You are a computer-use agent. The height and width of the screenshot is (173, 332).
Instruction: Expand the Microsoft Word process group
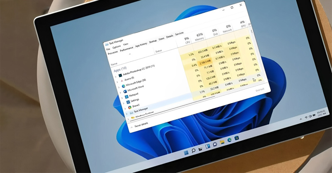[120, 93]
